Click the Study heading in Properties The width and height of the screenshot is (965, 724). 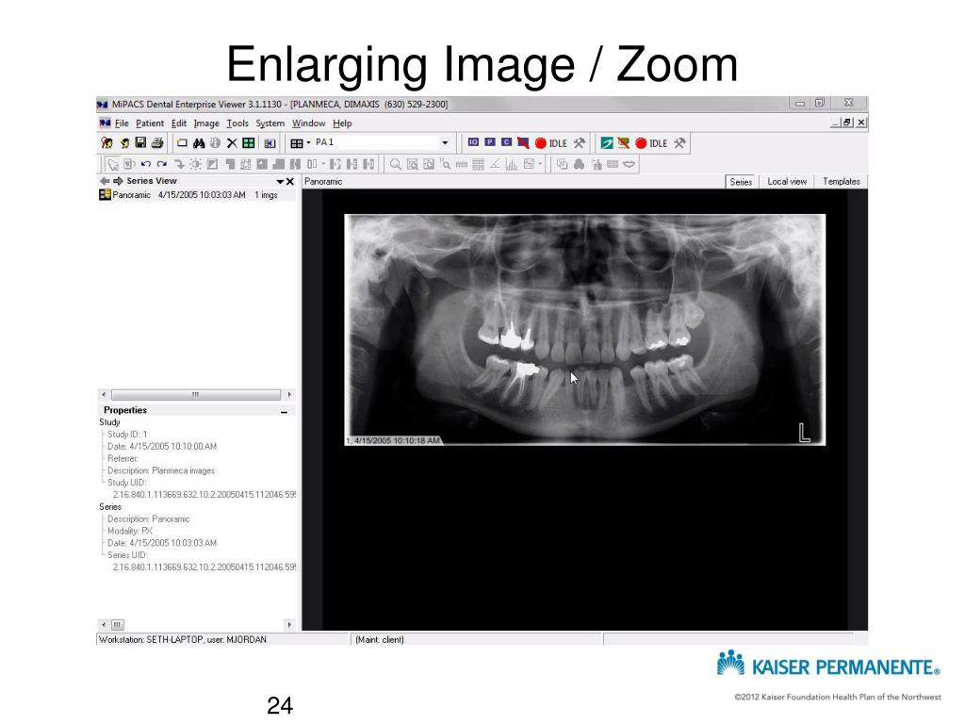109,422
